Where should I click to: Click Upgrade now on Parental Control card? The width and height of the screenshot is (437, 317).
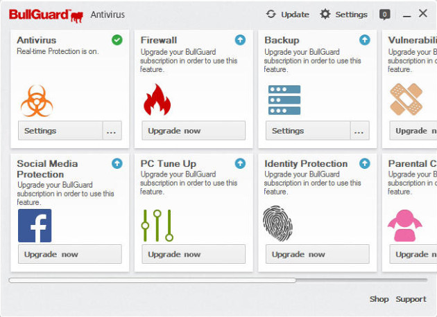[x=413, y=254]
